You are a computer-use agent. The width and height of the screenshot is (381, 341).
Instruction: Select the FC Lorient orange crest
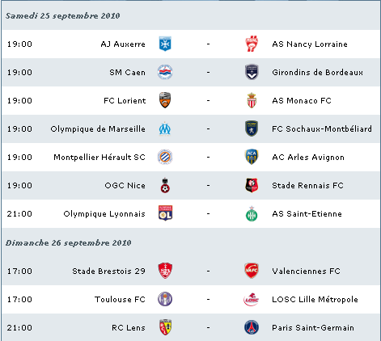coord(165,100)
